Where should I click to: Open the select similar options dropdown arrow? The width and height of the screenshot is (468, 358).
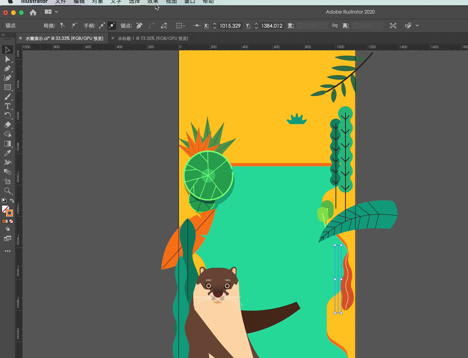417,26
